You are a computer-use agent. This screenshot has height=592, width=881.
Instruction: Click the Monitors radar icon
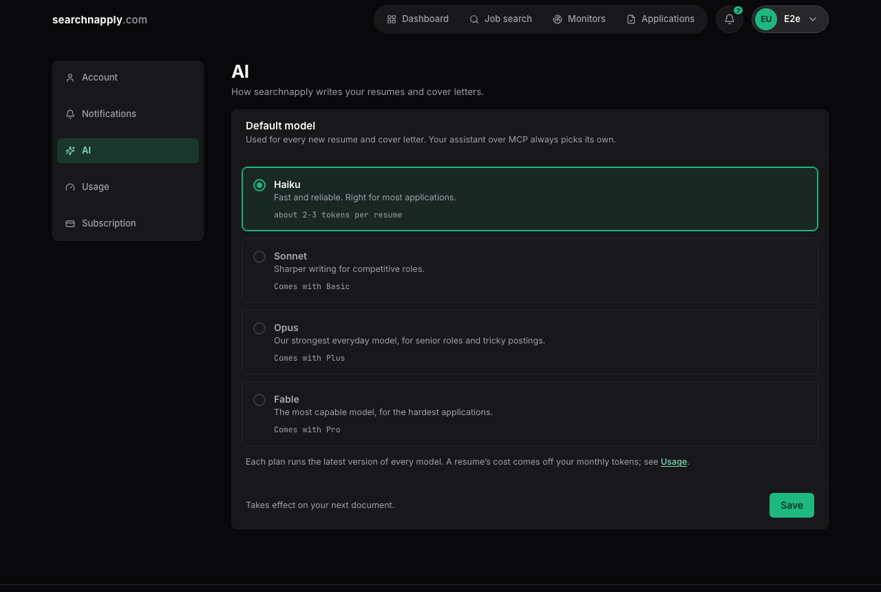coord(558,19)
